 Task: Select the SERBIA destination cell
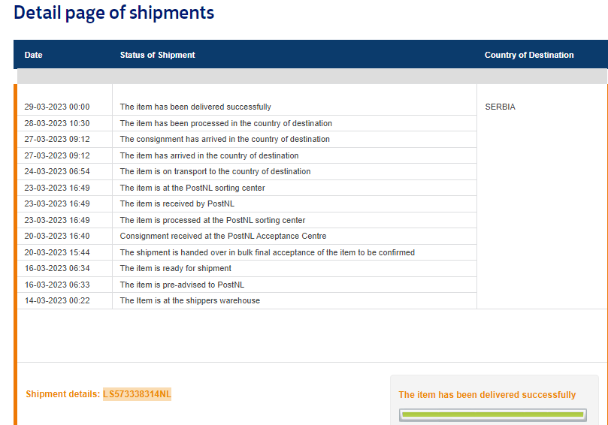point(501,107)
